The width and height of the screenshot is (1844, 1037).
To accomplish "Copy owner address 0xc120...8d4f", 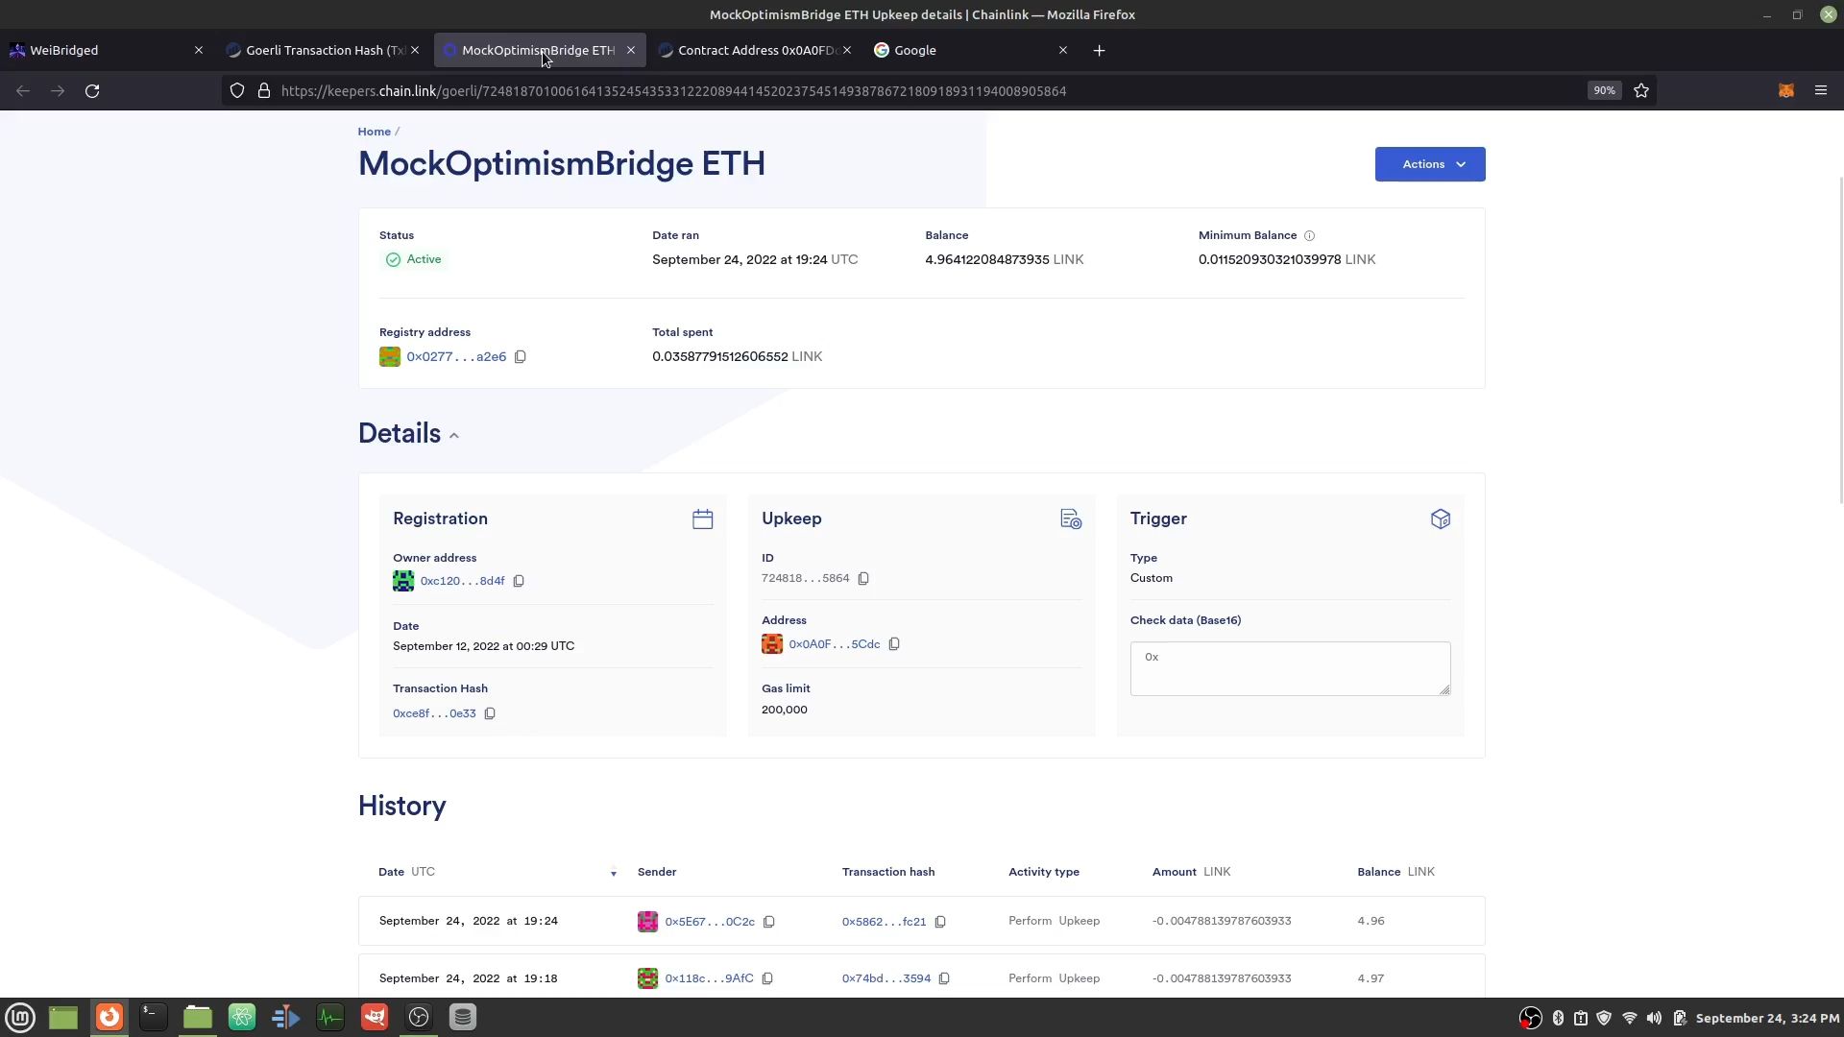I will point(519,581).
